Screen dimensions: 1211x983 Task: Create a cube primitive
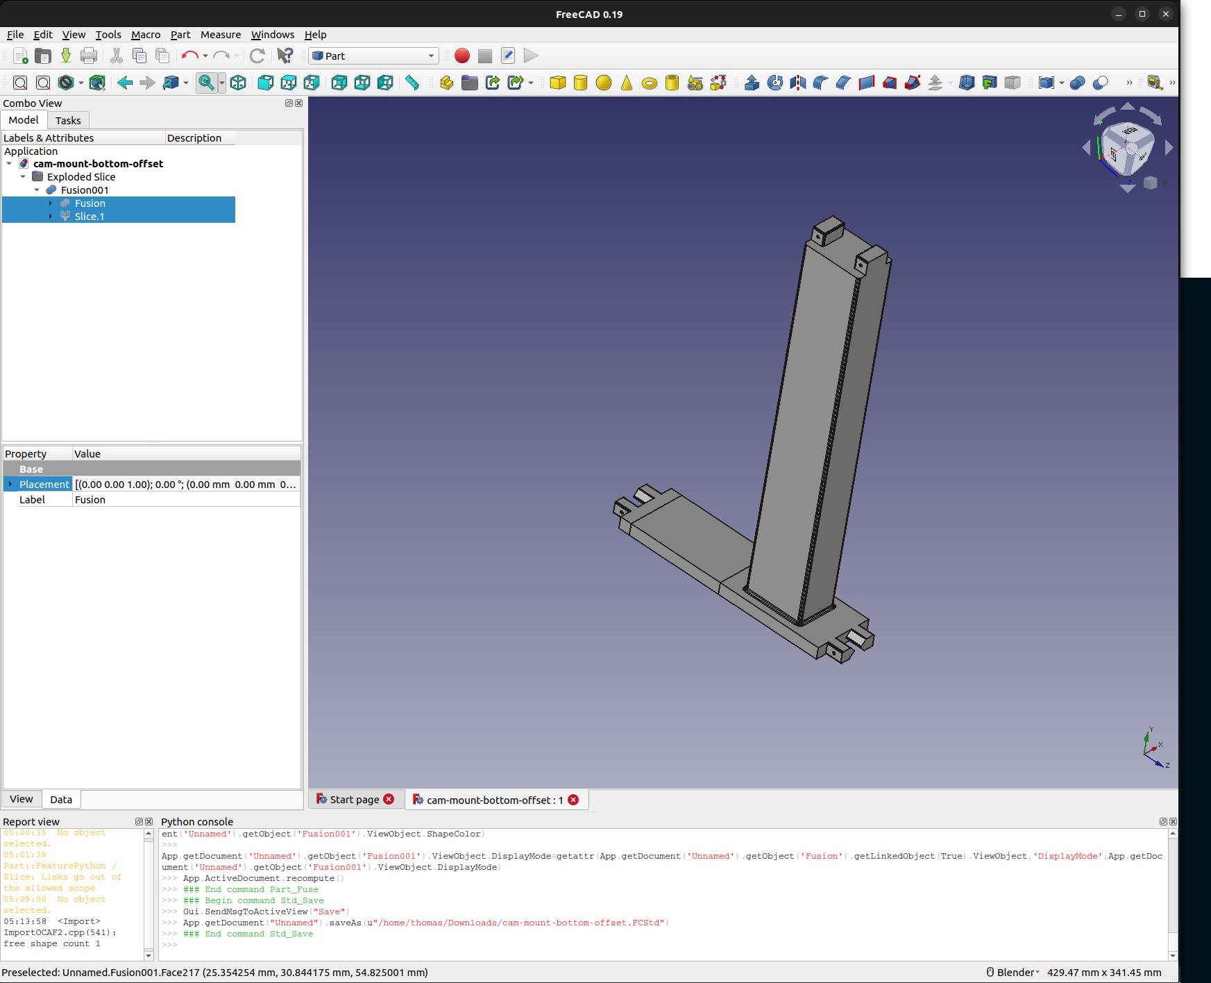(557, 83)
